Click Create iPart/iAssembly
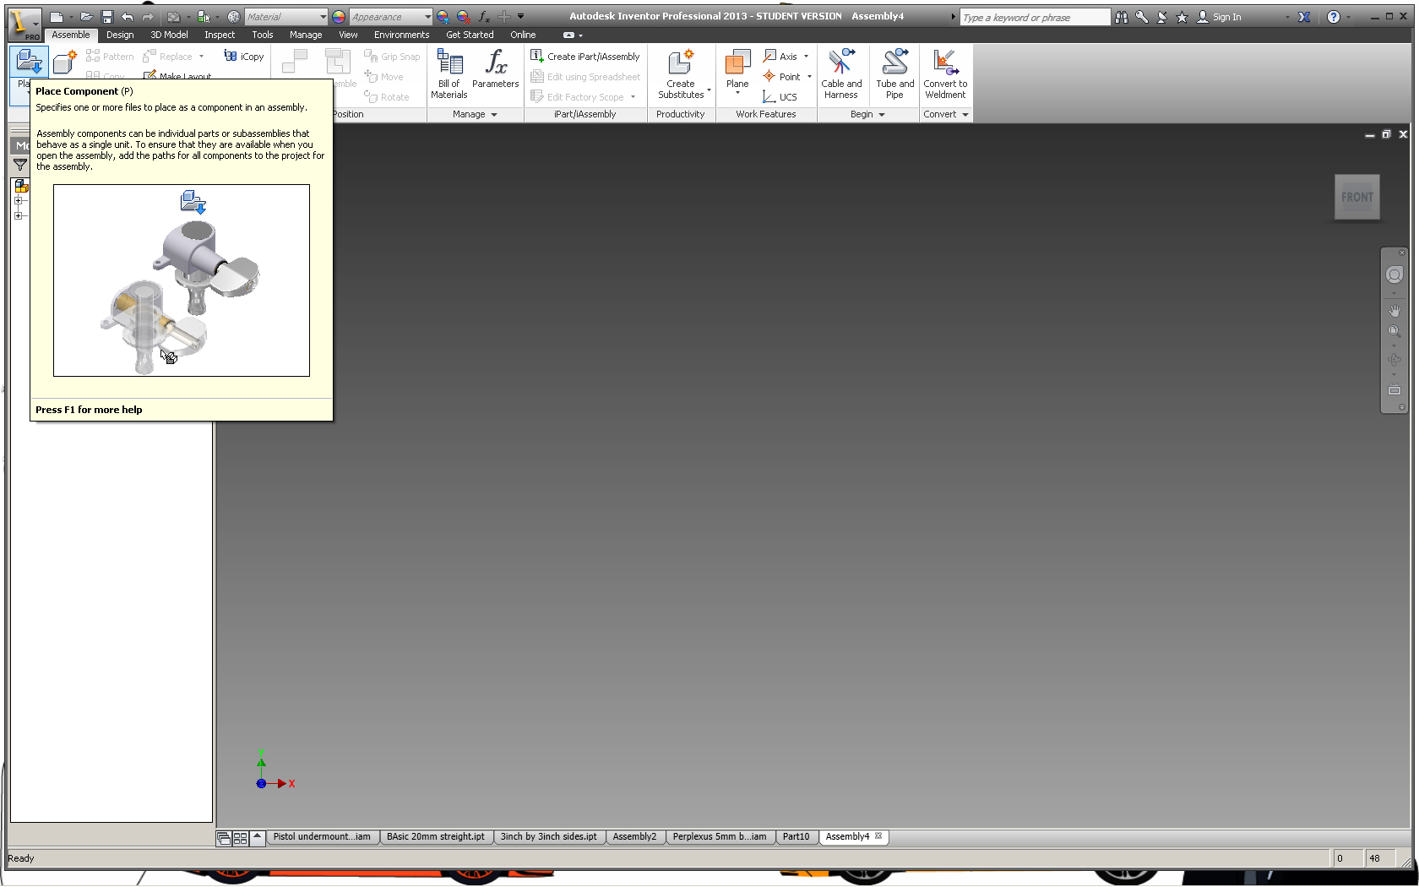Viewport: 1419px width, 887px height. [x=585, y=57]
